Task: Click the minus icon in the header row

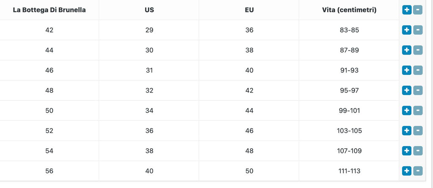Action: [417, 10]
